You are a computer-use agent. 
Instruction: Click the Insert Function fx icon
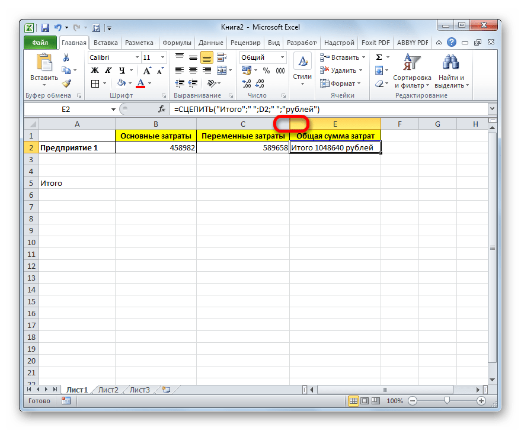(x=161, y=110)
